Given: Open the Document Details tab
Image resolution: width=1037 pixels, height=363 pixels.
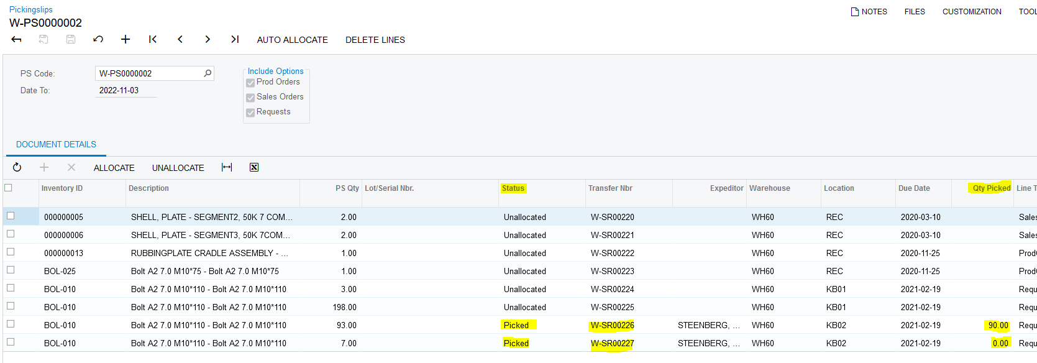Looking at the screenshot, I should (x=56, y=144).
